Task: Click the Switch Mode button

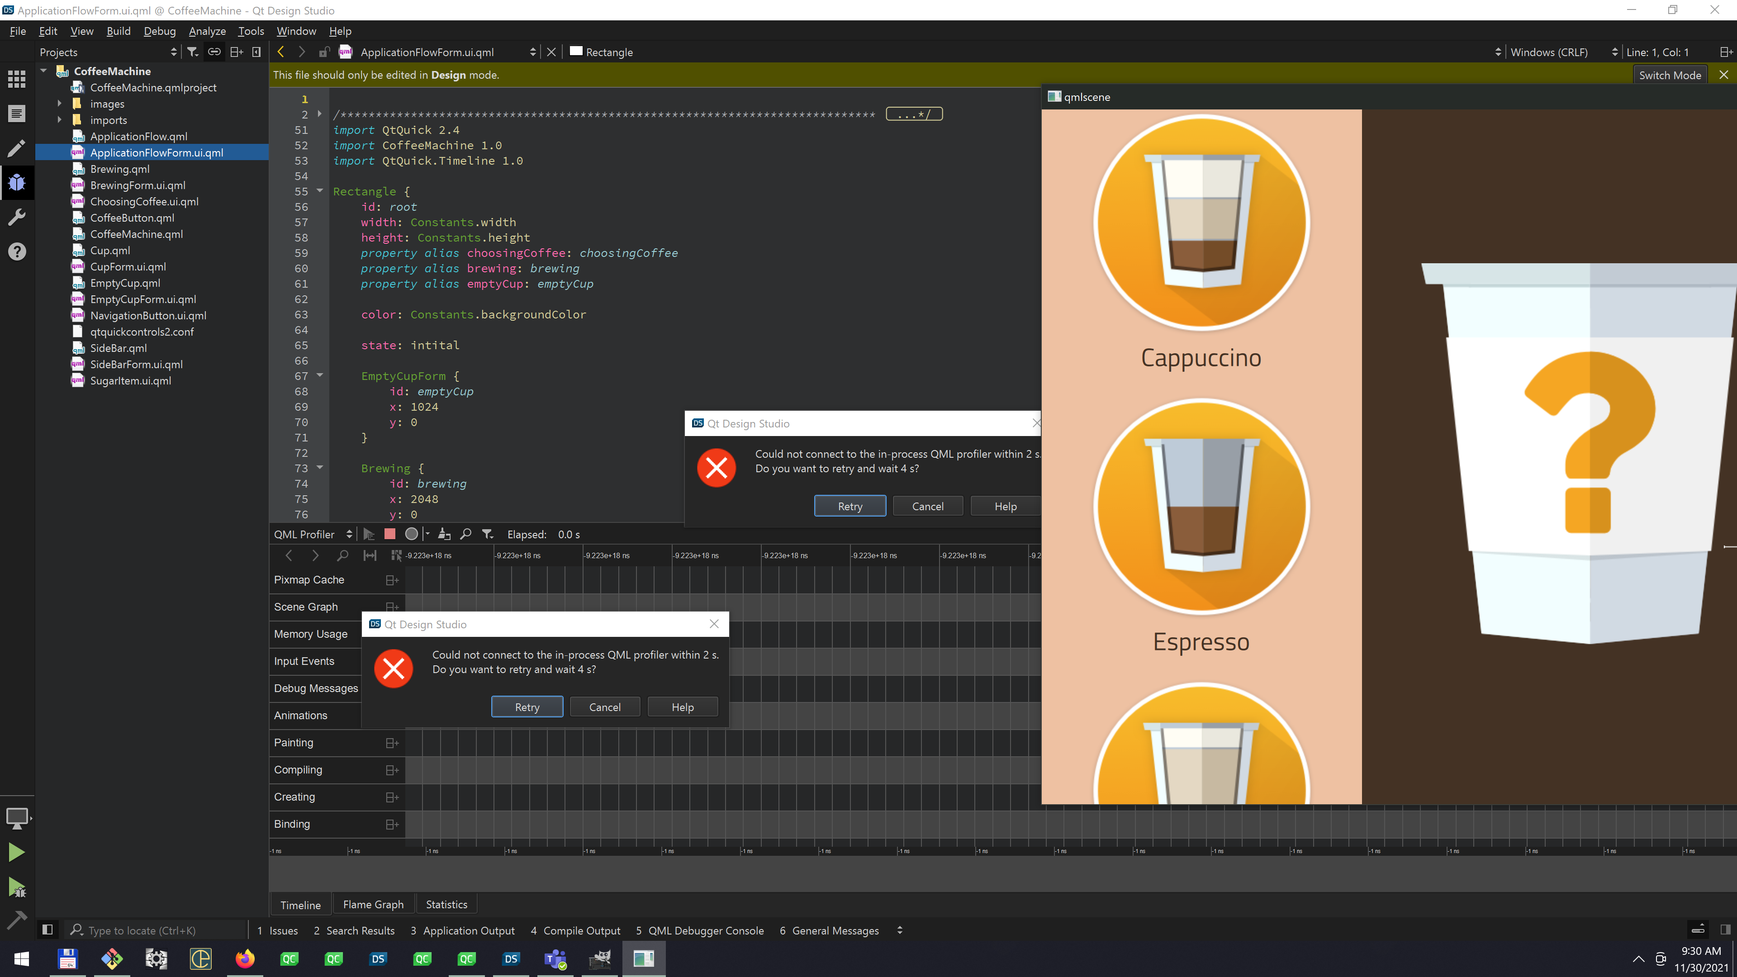Action: coord(1670,75)
